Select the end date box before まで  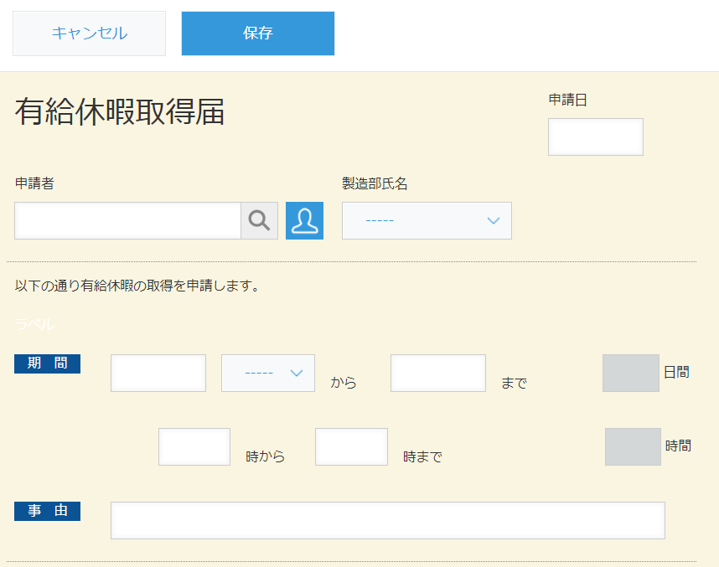point(437,373)
